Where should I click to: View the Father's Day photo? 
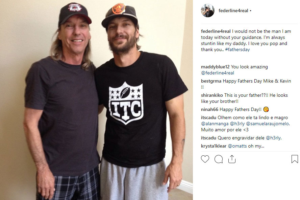pos(96,100)
